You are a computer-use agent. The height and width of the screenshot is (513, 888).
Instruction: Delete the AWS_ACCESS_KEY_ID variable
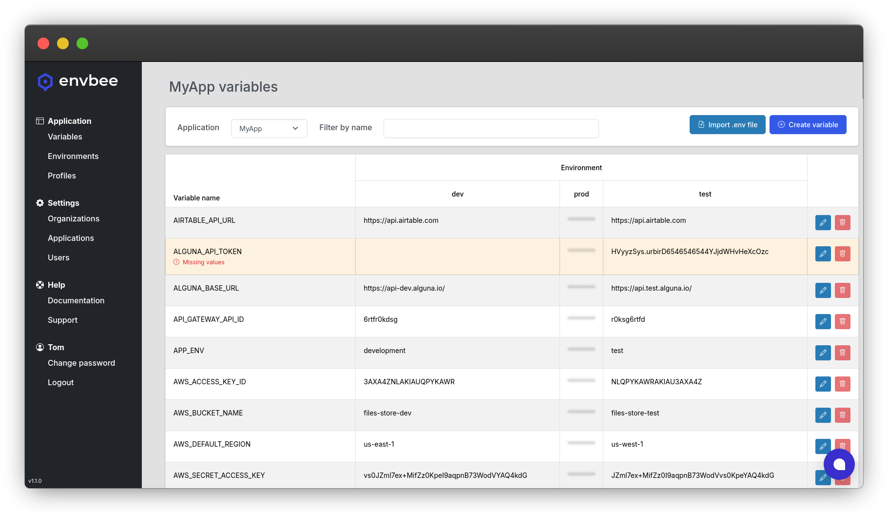tap(842, 384)
